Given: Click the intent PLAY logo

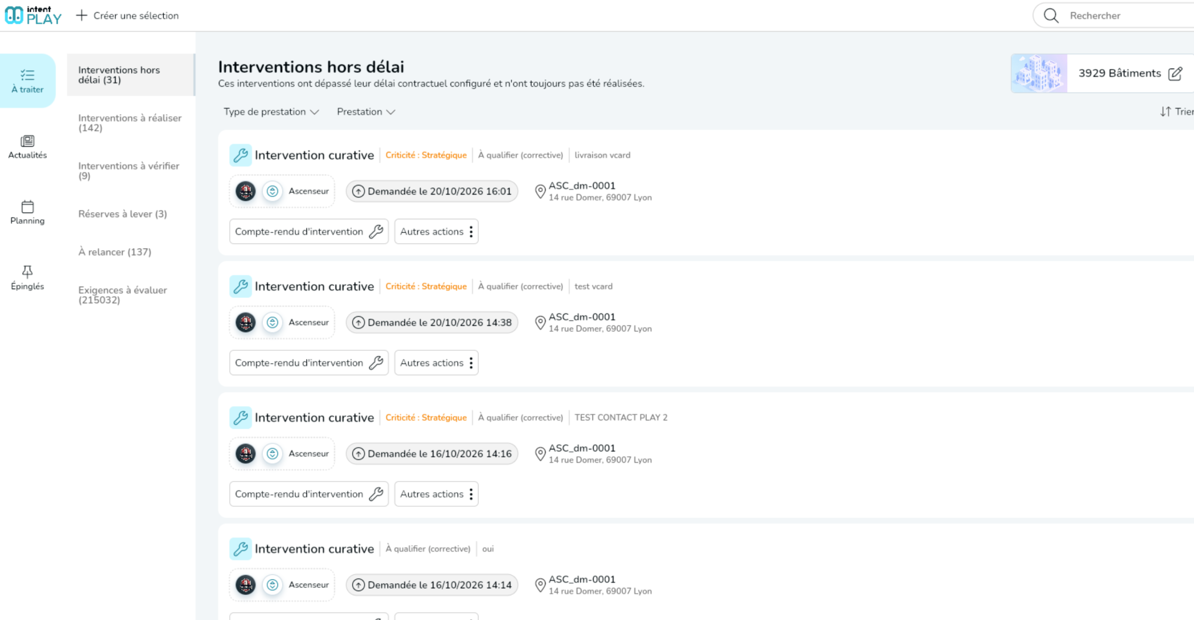Looking at the screenshot, I should [x=33, y=15].
